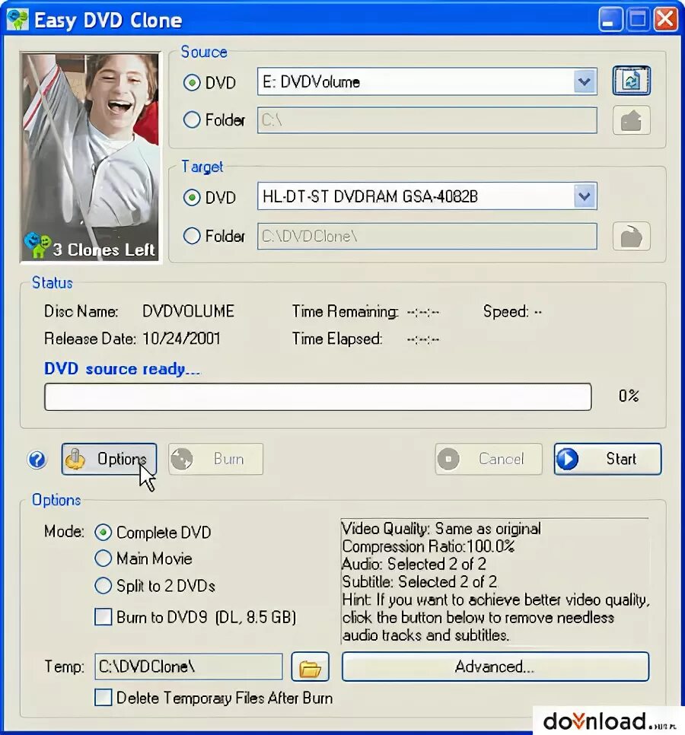
Task: Click the 'Time Elapsed:' label
Action: [x=337, y=339]
